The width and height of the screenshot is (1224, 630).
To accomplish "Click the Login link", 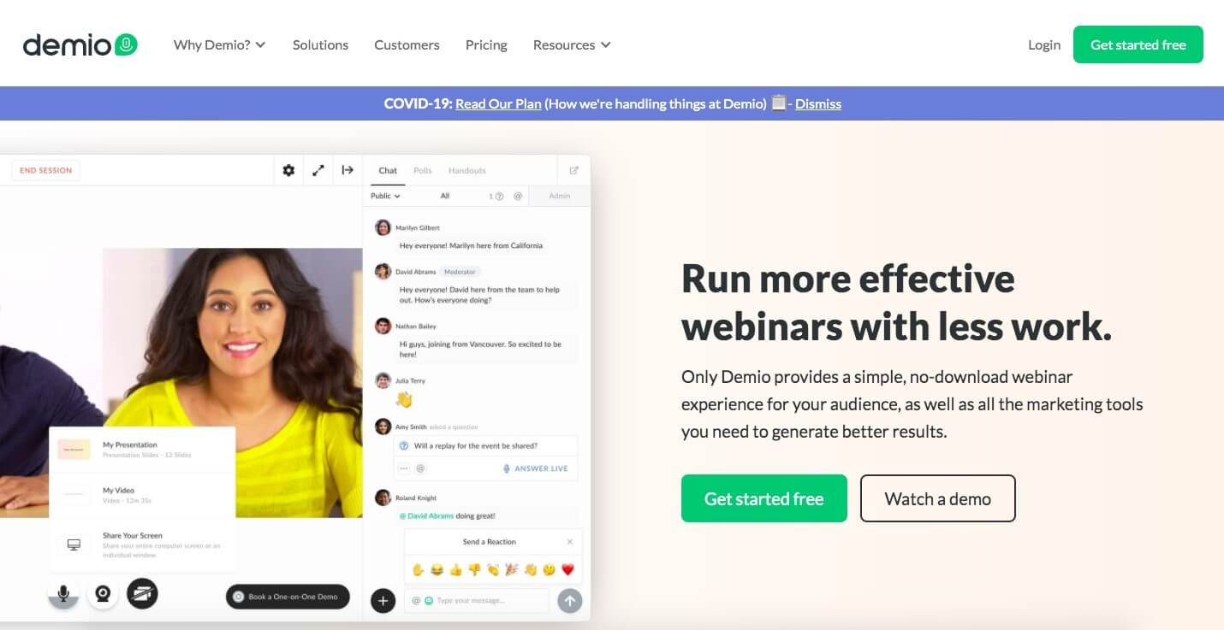I will (1044, 44).
